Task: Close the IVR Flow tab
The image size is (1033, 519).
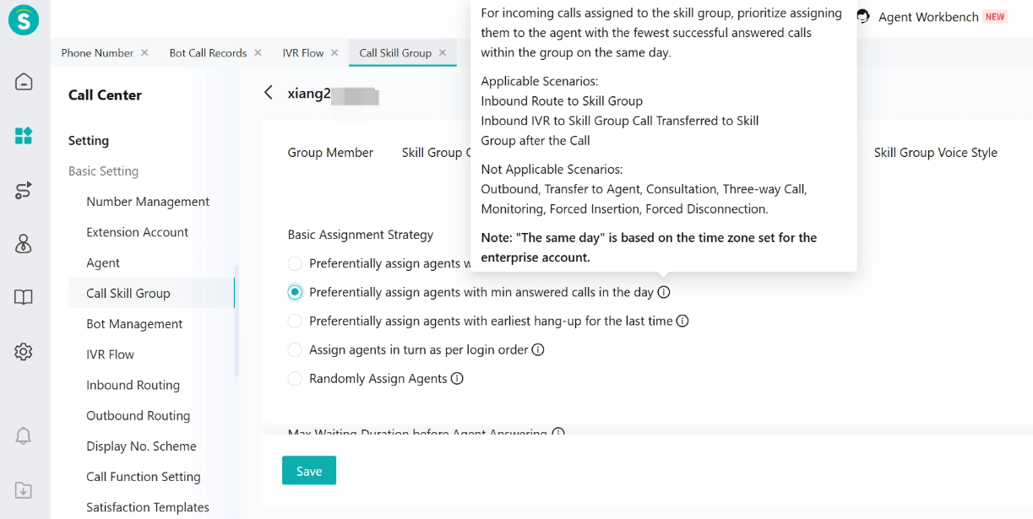Action: point(334,52)
